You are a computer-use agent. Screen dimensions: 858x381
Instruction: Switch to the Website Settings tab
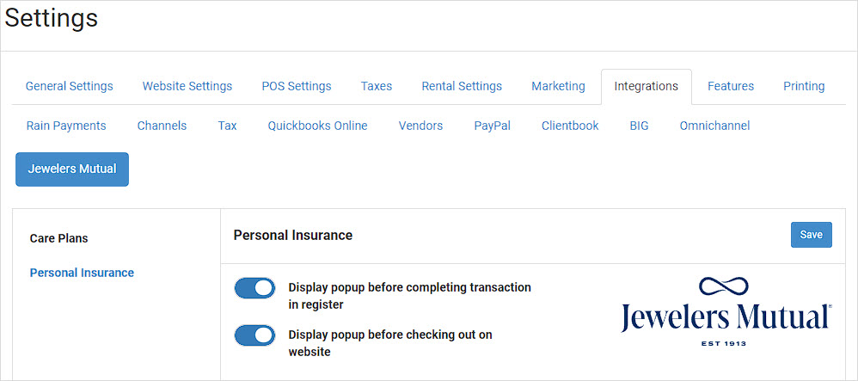187,86
